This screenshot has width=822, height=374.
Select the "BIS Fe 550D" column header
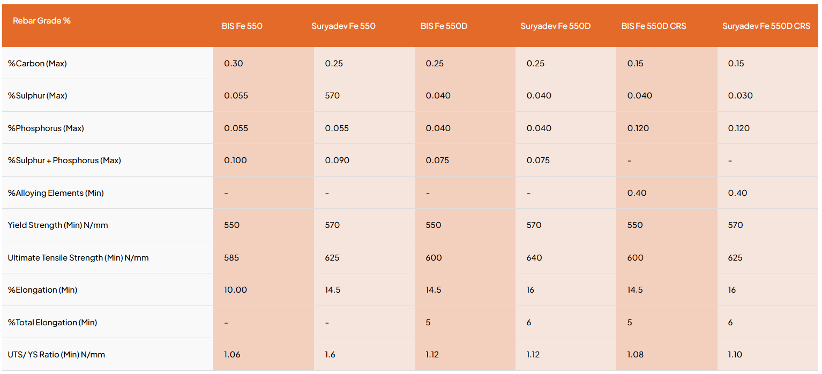(444, 26)
